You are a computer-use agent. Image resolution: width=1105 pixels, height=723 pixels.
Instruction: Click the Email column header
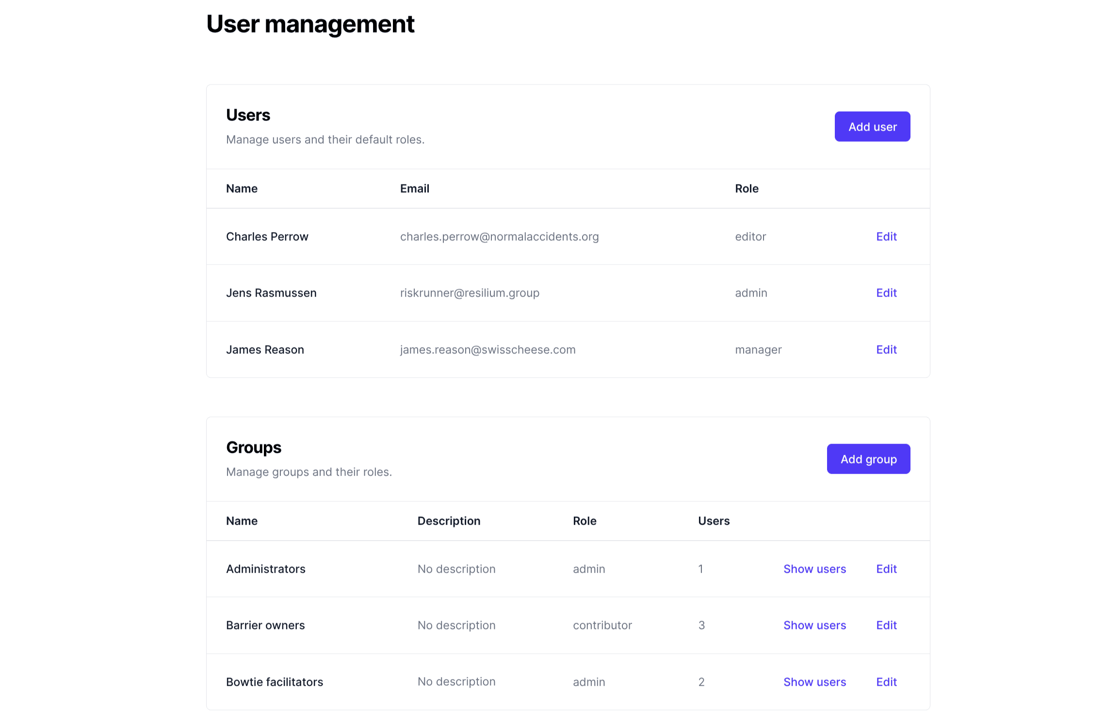click(415, 188)
